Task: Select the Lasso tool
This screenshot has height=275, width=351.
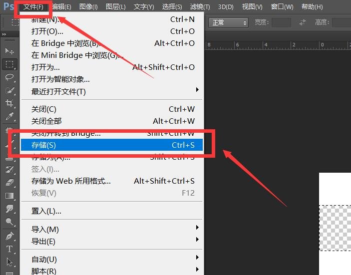Action: pos(9,77)
